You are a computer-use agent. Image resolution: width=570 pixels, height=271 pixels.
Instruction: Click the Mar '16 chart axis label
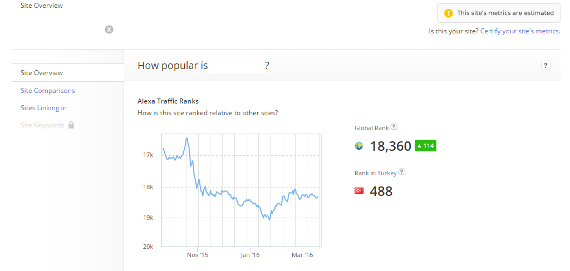302,255
